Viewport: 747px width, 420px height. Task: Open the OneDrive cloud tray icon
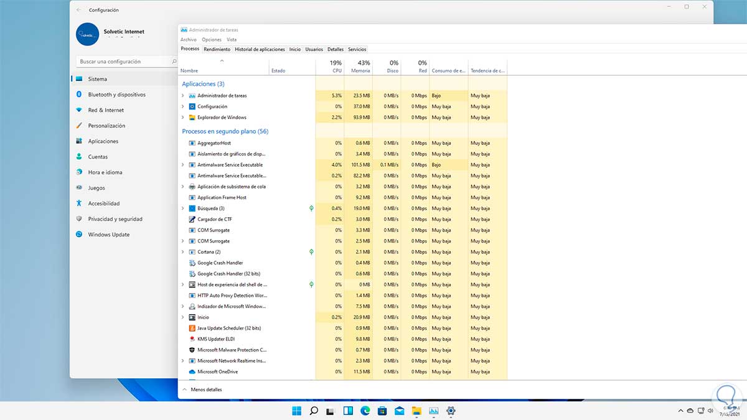(x=691, y=411)
